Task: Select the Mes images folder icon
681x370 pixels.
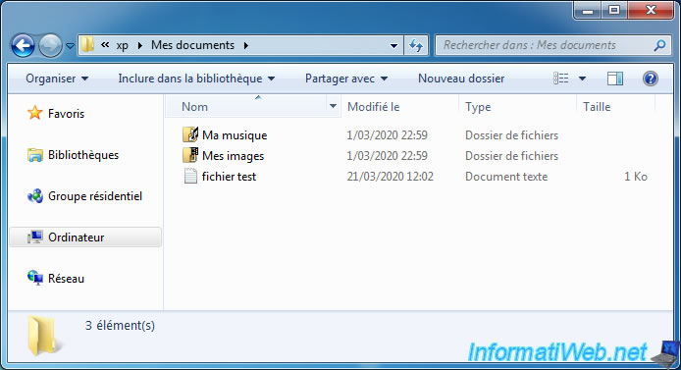Action: [x=190, y=155]
